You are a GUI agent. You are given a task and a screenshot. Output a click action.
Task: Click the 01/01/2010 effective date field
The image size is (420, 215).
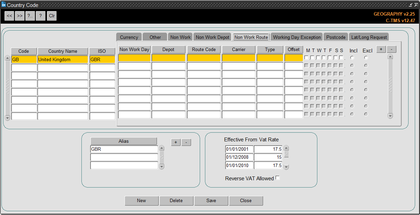[239, 165]
